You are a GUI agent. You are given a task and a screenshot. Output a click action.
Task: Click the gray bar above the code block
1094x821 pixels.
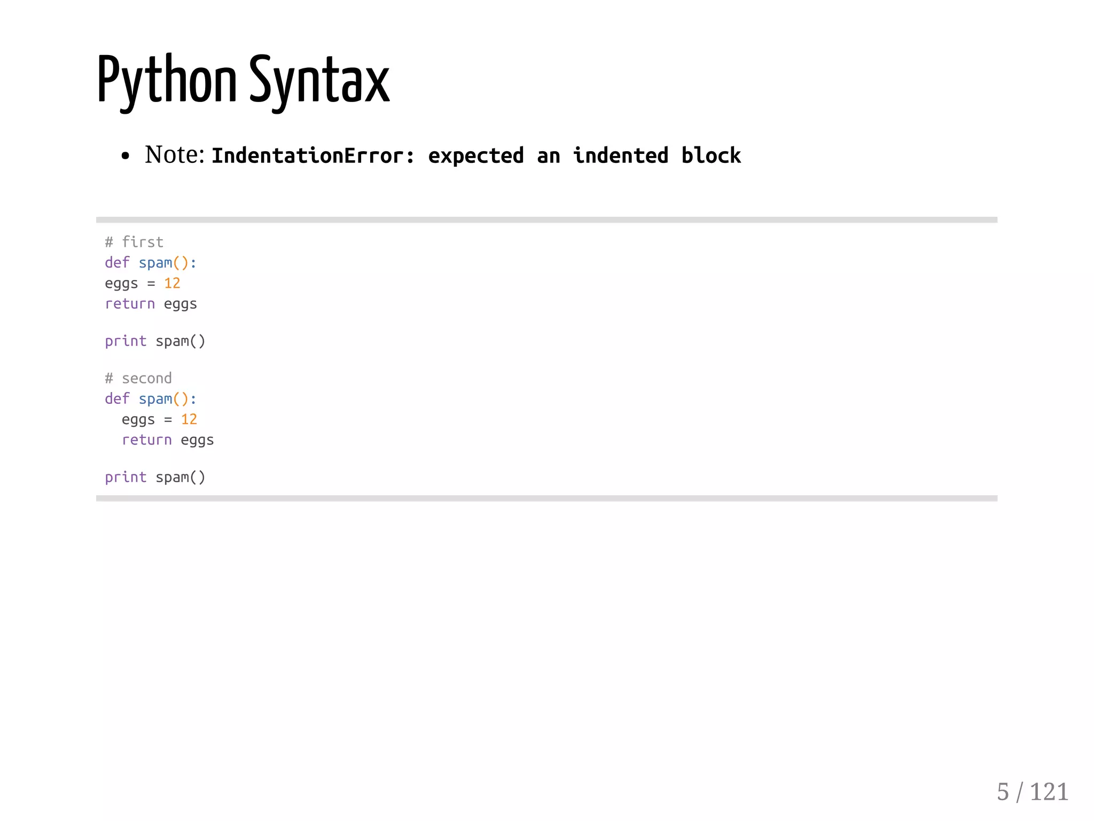tap(546, 220)
